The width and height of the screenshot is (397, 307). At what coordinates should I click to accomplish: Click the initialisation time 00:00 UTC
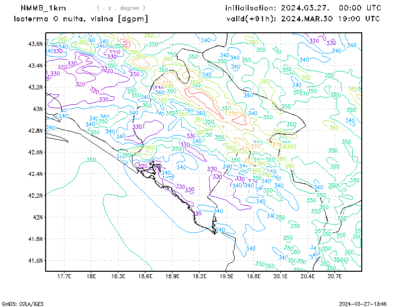(360, 8)
